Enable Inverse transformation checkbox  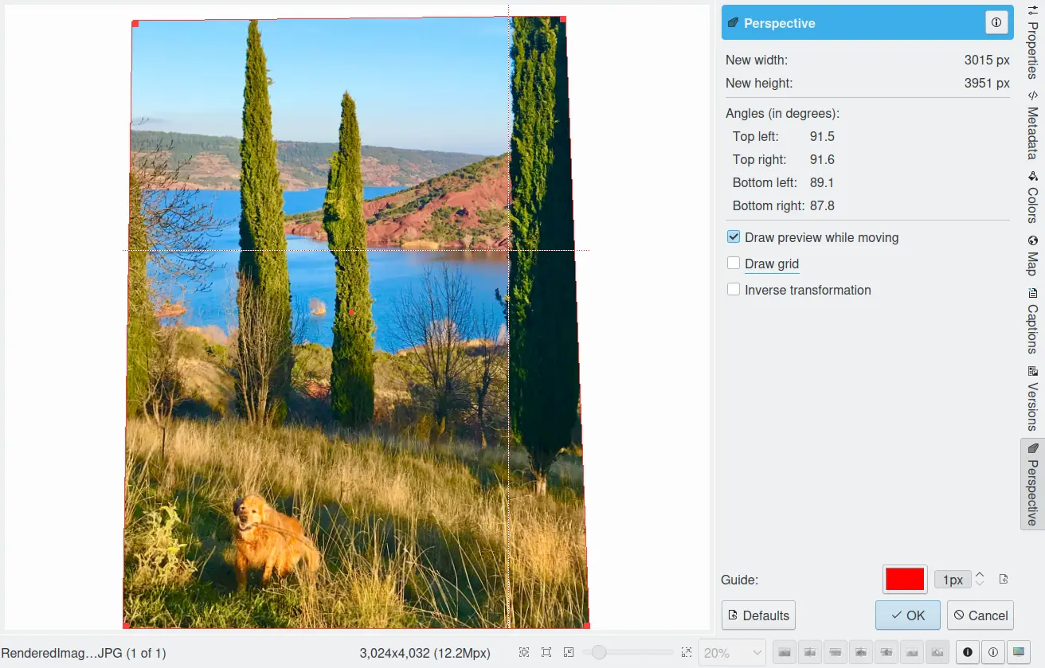coord(734,290)
